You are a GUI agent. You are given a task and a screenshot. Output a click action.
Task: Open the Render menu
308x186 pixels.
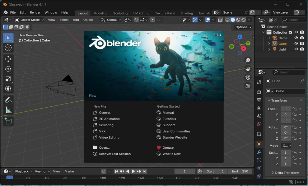coord(35,12)
